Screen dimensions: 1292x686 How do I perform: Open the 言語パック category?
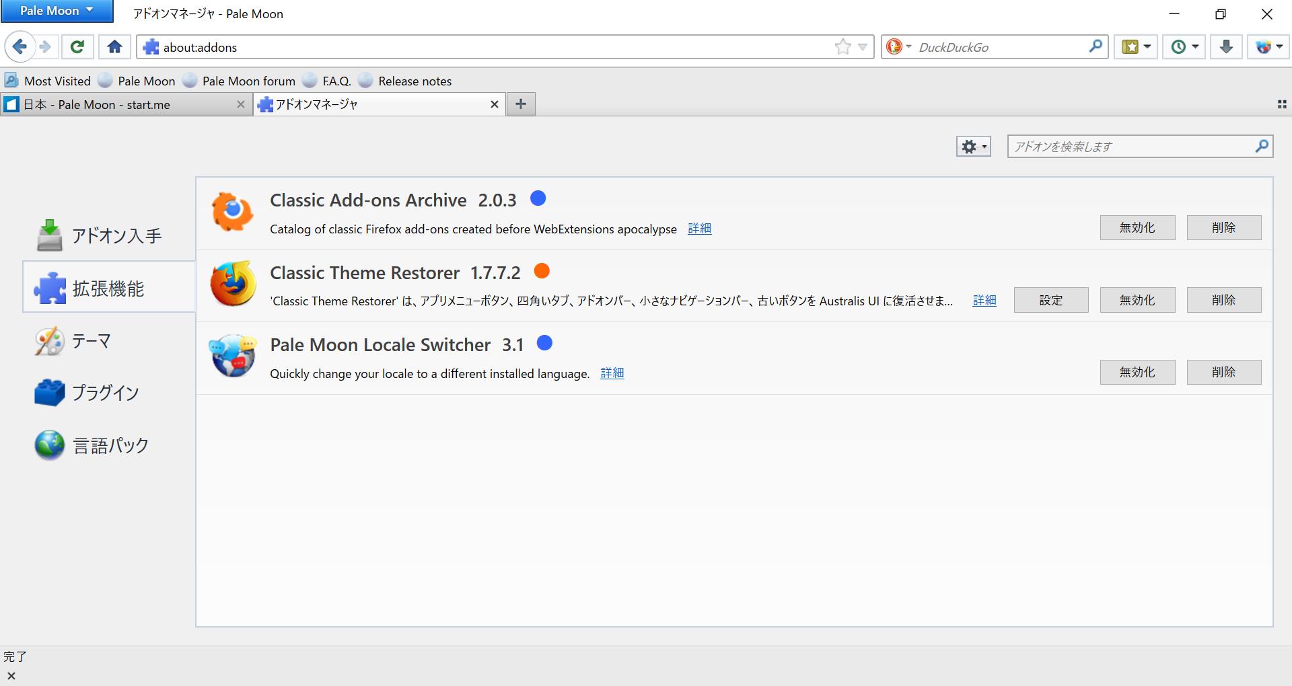pyautogui.click(x=109, y=445)
